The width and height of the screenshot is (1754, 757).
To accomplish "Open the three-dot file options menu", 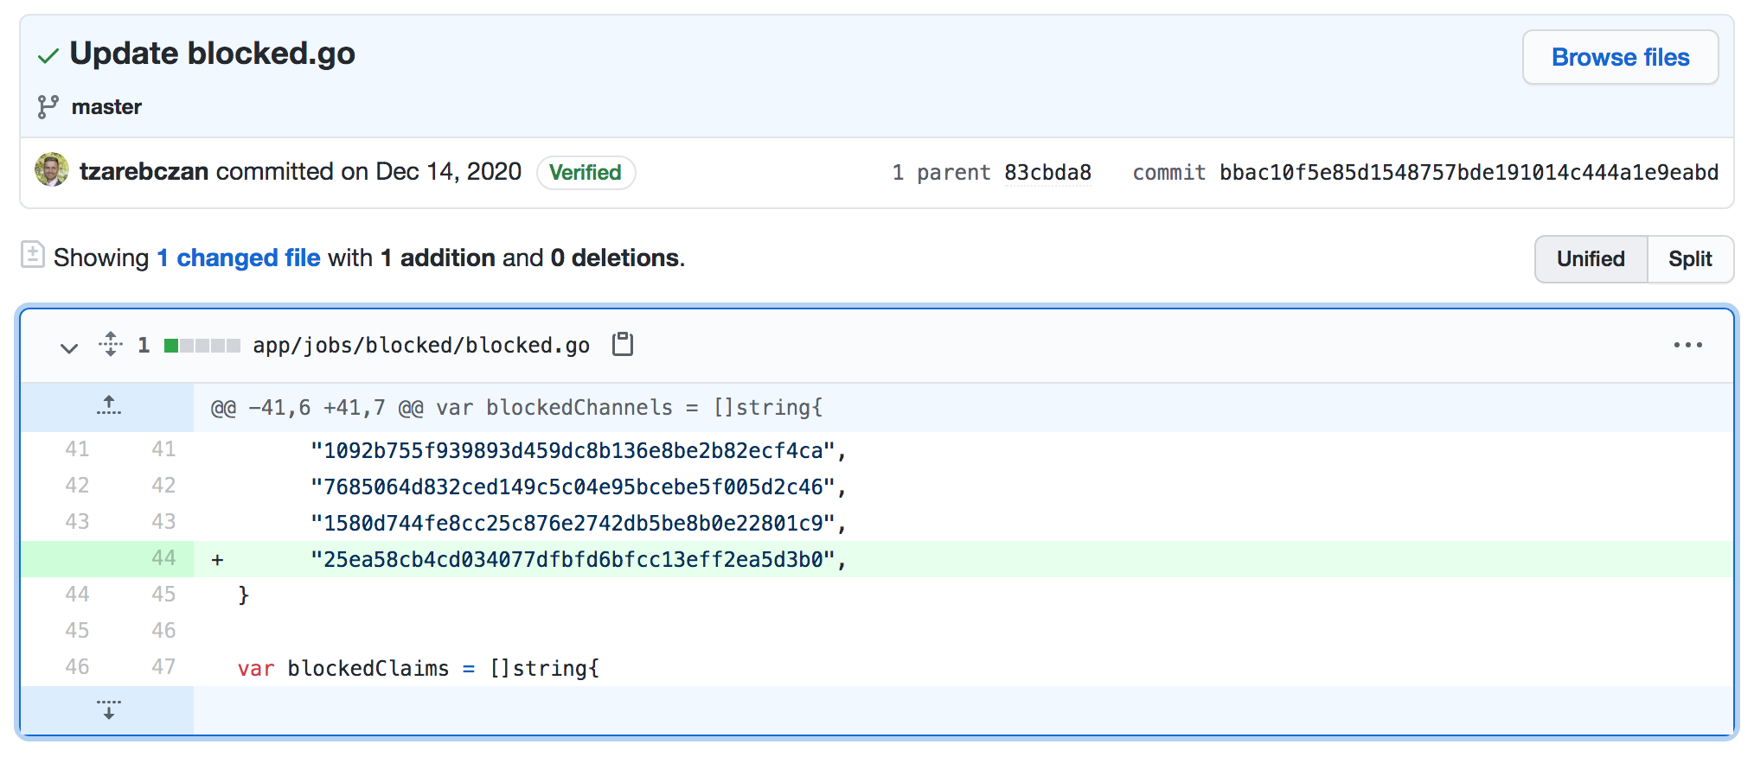I will pyautogui.click(x=1687, y=345).
